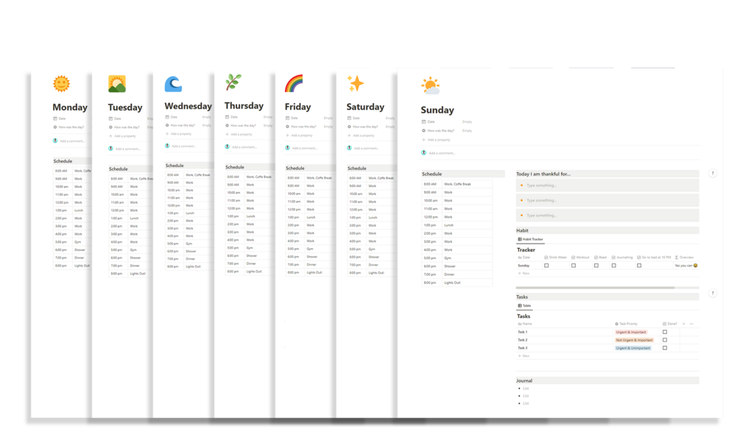Viewport: 740px width, 446px height.
Task: Click the Thursday page herb leaf icon
Action: 233,82
